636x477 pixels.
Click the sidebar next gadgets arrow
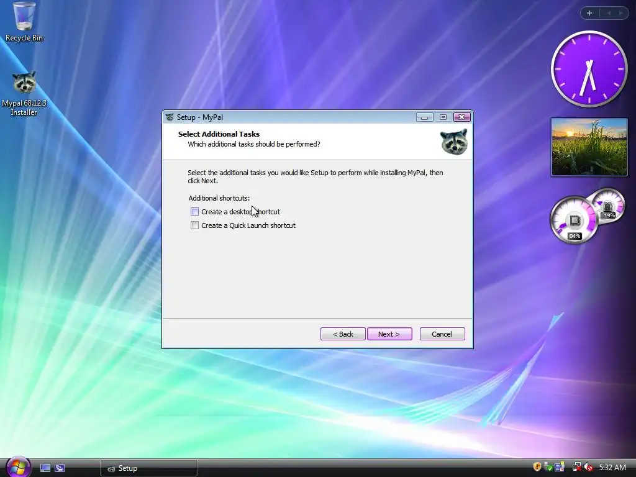pos(620,13)
